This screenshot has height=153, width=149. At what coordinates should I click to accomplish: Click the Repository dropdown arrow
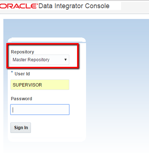click(x=66, y=60)
